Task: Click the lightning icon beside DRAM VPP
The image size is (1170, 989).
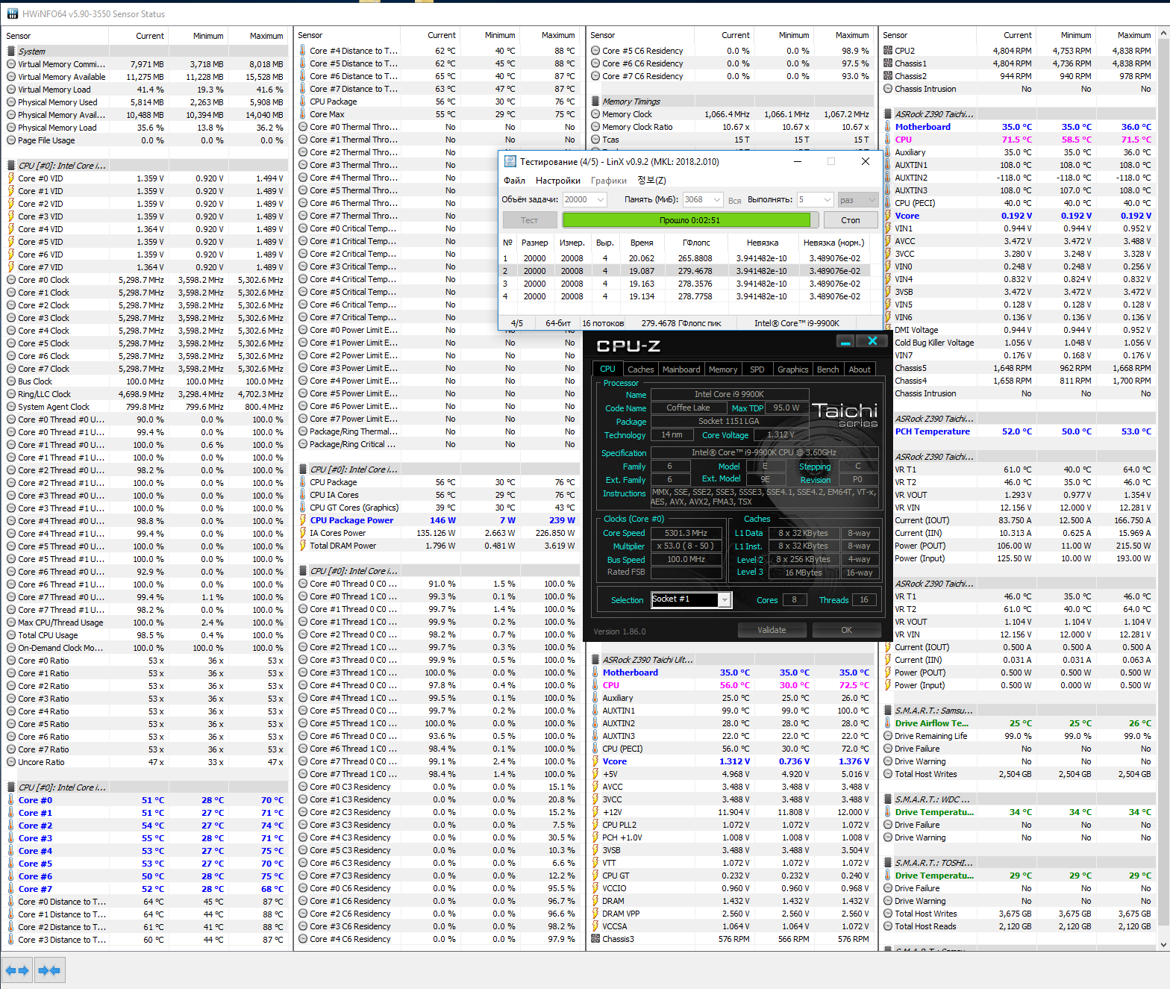Action: 595,914
